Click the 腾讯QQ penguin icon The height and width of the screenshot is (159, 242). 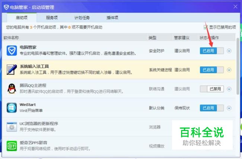12,89
